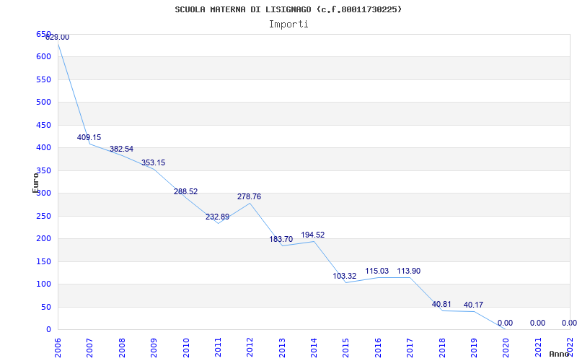
Task: Select the 353.15 data label
Action: (154, 163)
